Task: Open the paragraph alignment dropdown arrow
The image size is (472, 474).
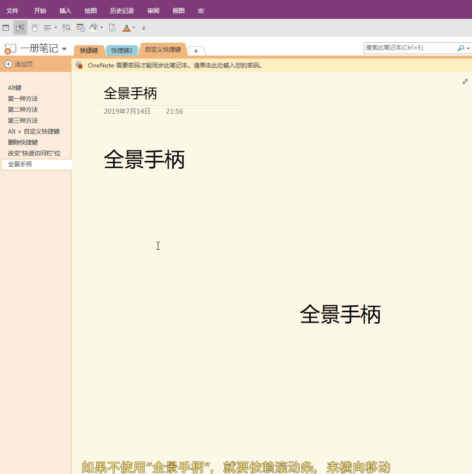Action: [x=55, y=28]
